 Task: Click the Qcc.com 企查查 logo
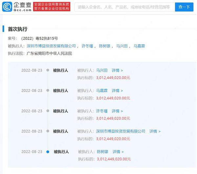point(16,7)
